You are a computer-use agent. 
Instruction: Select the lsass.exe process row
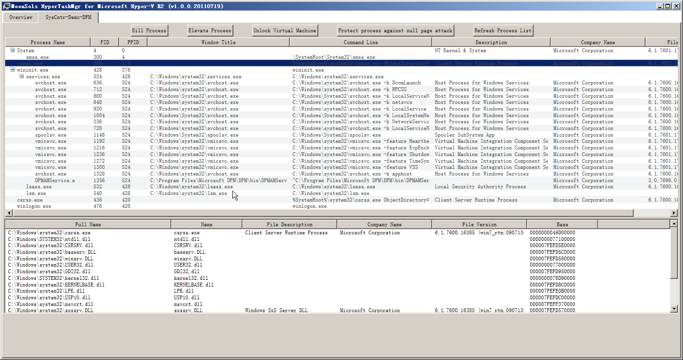(341, 186)
